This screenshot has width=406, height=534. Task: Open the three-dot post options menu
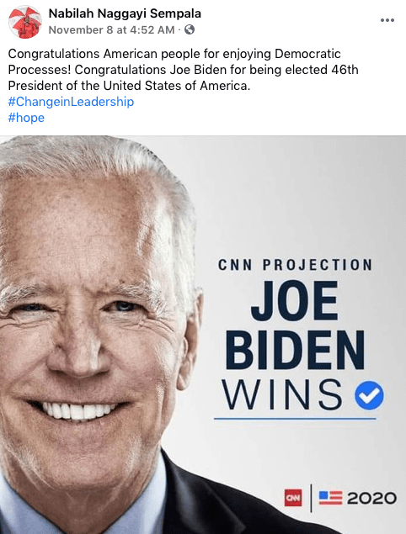387,20
